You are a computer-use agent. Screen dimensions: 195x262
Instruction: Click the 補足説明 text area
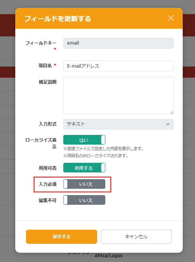coord(118,96)
